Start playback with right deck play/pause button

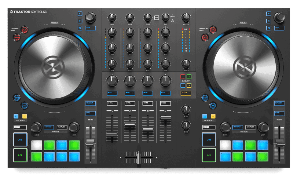[209, 155]
